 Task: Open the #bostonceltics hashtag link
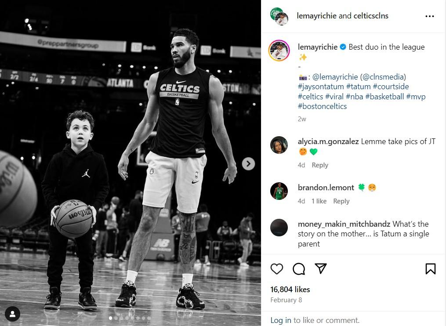click(x=322, y=106)
